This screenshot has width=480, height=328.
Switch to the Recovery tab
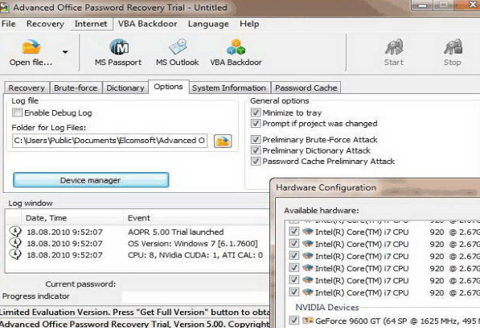27,88
